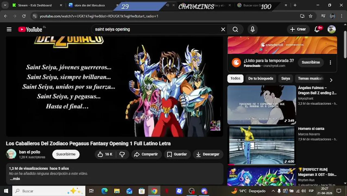
Task: Dislike the video with thumbs down
Action: [122, 154]
